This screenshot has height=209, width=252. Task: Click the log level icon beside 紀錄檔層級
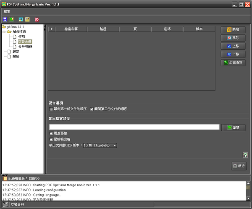pos(5,178)
